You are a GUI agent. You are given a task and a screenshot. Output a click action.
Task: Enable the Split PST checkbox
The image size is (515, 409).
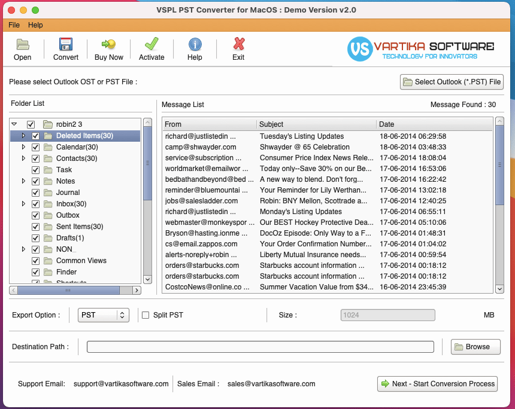[145, 315]
